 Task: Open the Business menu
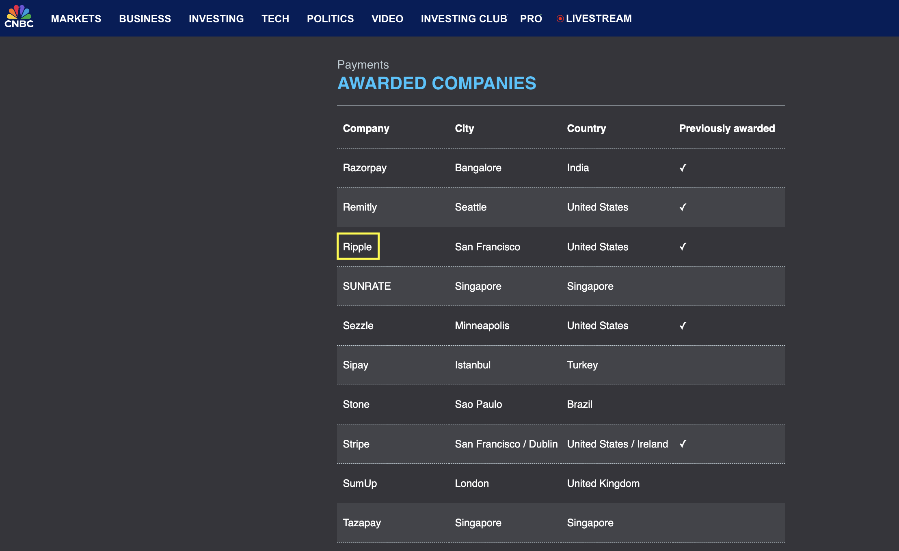pyautogui.click(x=145, y=19)
